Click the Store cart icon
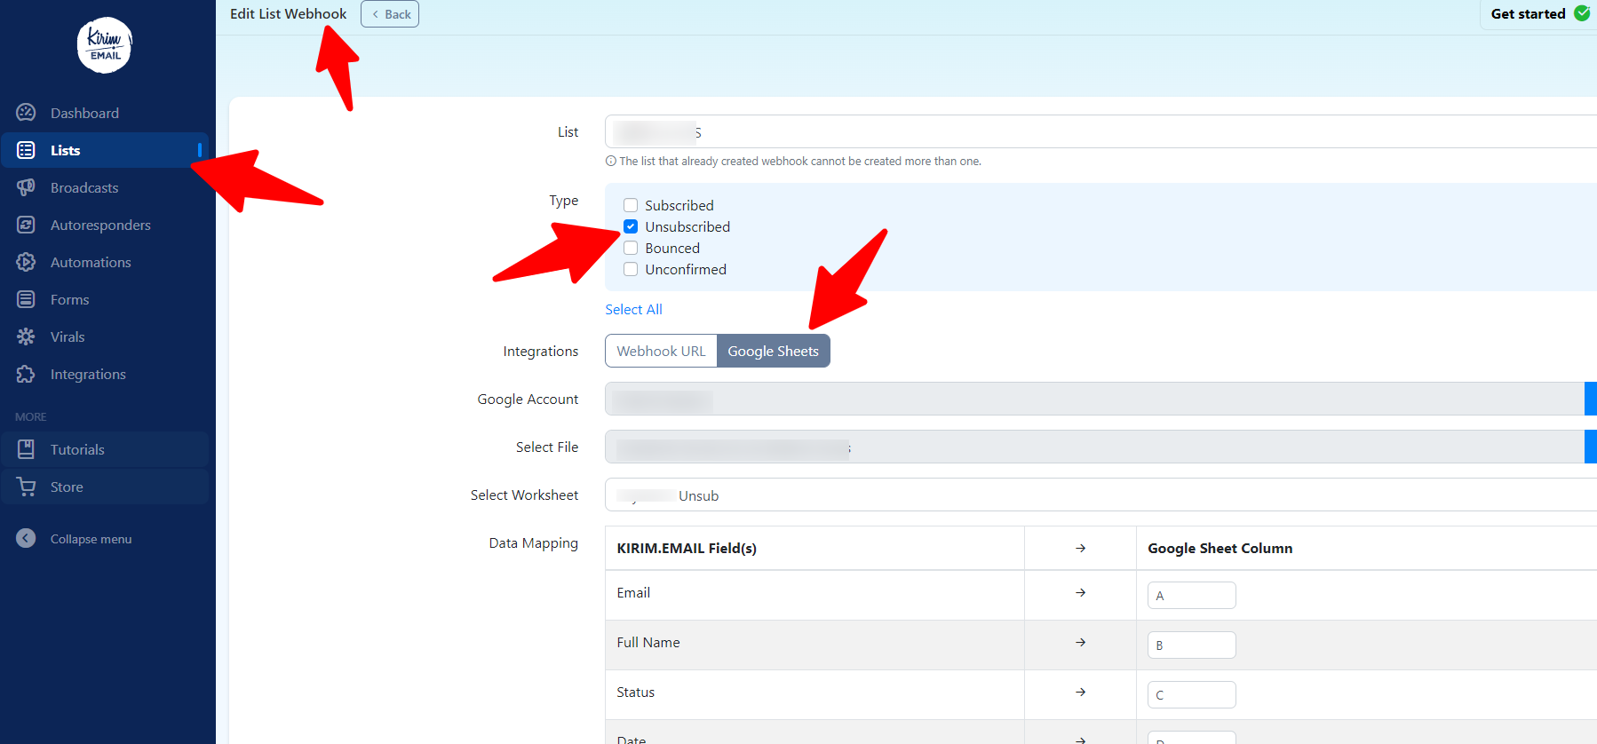This screenshot has height=744, width=1597. tap(26, 487)
